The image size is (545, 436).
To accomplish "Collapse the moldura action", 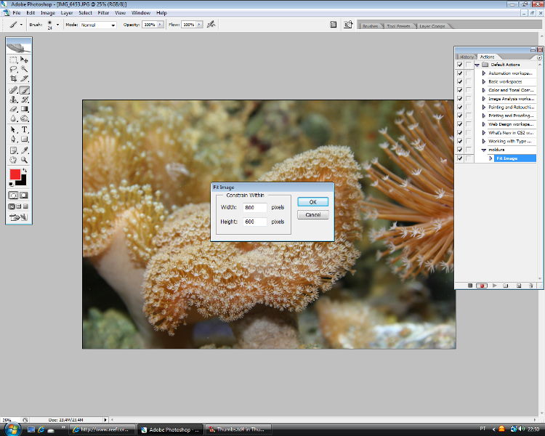I will tap(483, 150).
